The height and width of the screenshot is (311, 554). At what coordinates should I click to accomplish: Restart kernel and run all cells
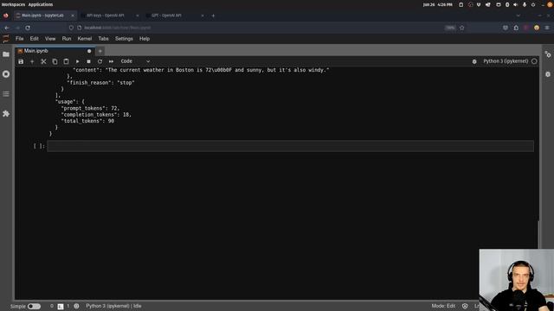coord(111,61)
